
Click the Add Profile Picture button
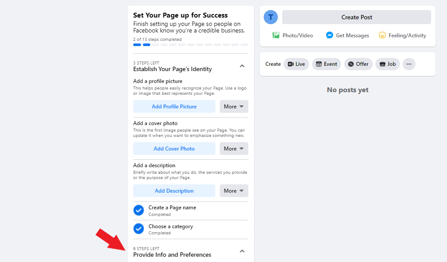pos(174,107)
